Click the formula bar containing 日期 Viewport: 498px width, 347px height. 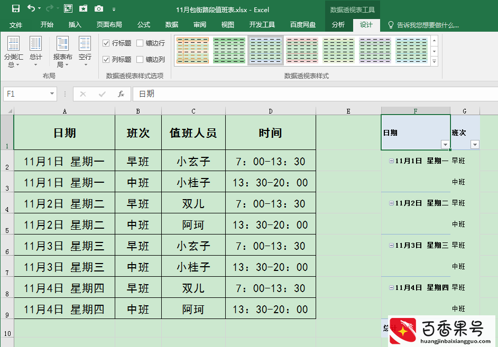pos(315,94)
